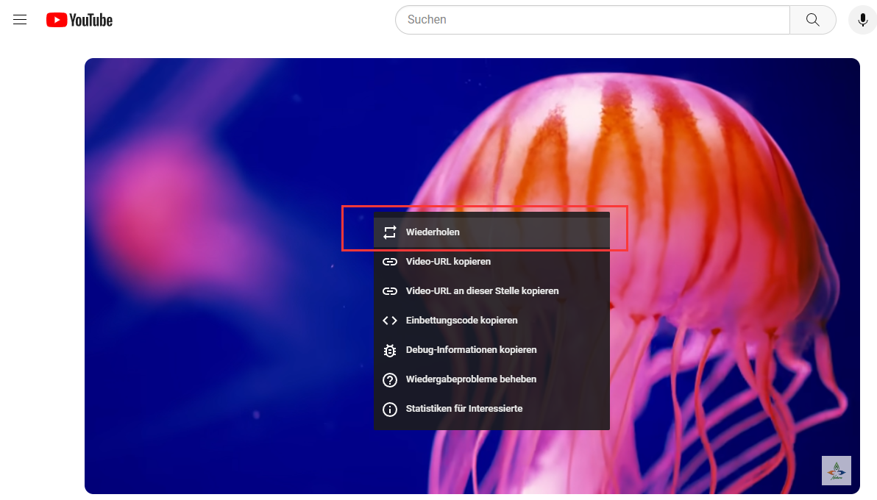Screen dimensions: 877x500
Task: Select Video-URL kopieren from context menu
Action: click(x=491, y=262)
